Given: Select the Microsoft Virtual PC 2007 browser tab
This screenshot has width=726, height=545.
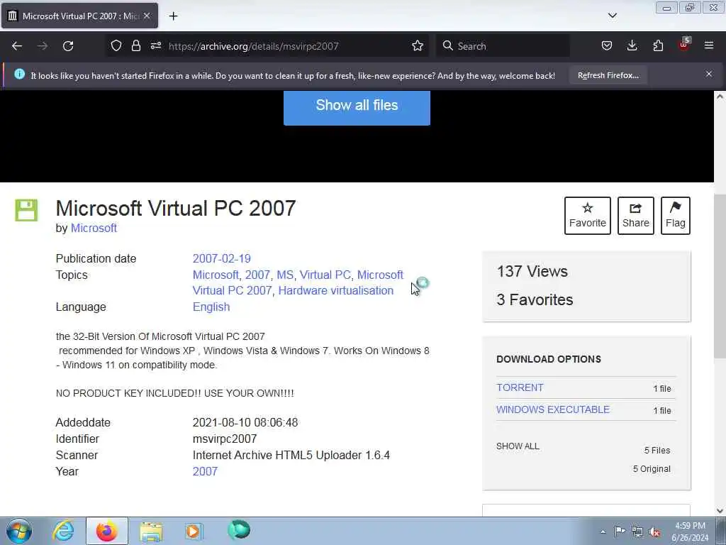Looking at the screenshot, I should [x=79, y=16].
